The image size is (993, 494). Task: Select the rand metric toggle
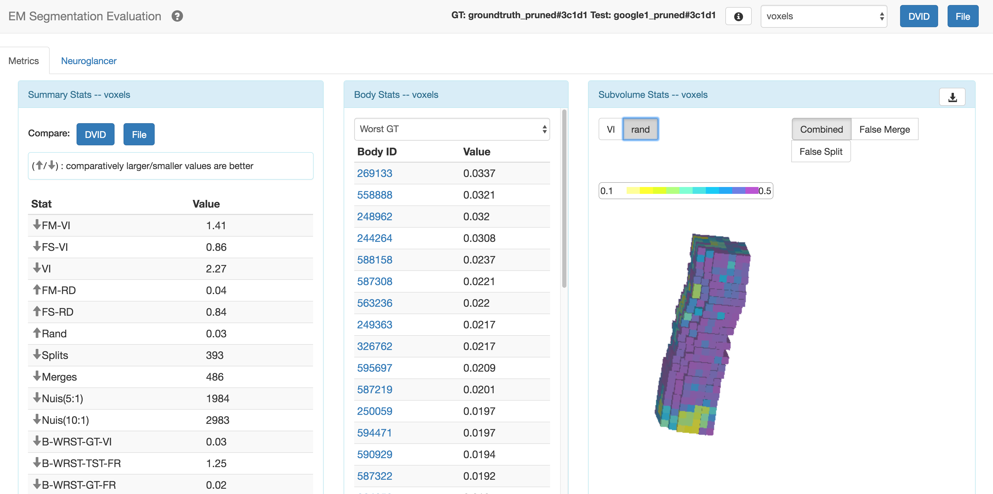click(640, 130)
